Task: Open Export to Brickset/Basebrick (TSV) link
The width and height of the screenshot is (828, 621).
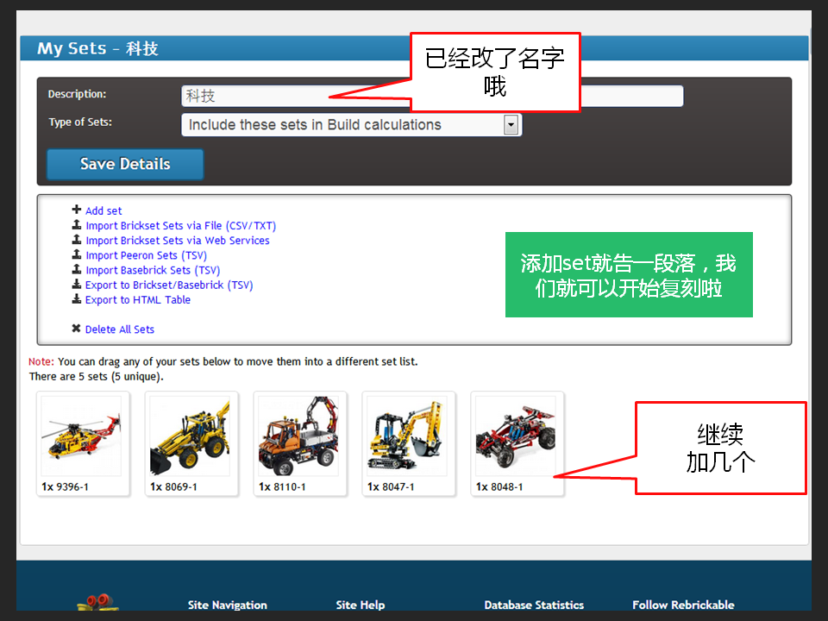Action: [169, 285]
